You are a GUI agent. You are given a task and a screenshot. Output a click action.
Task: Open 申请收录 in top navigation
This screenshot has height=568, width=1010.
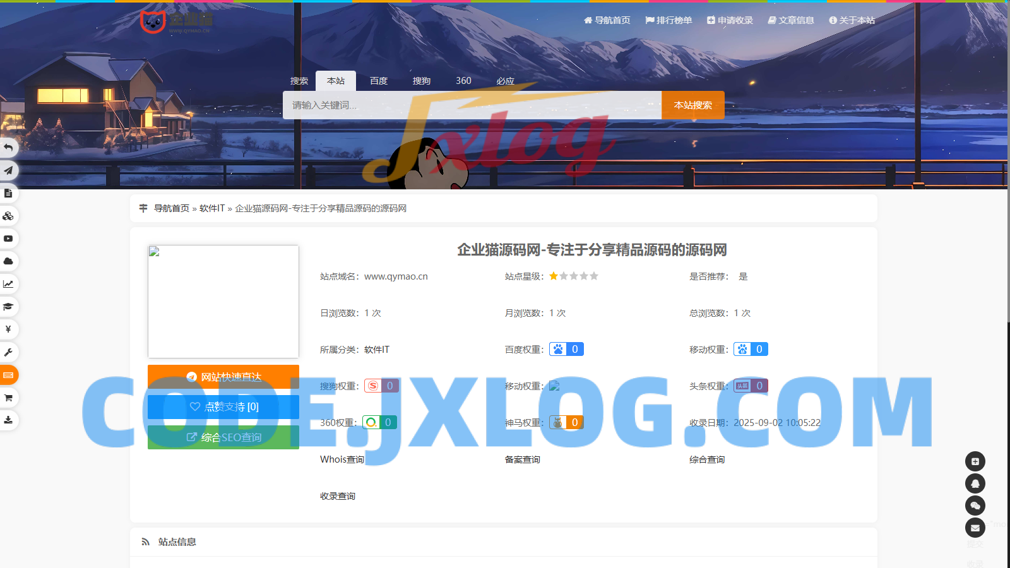[730, 20]
